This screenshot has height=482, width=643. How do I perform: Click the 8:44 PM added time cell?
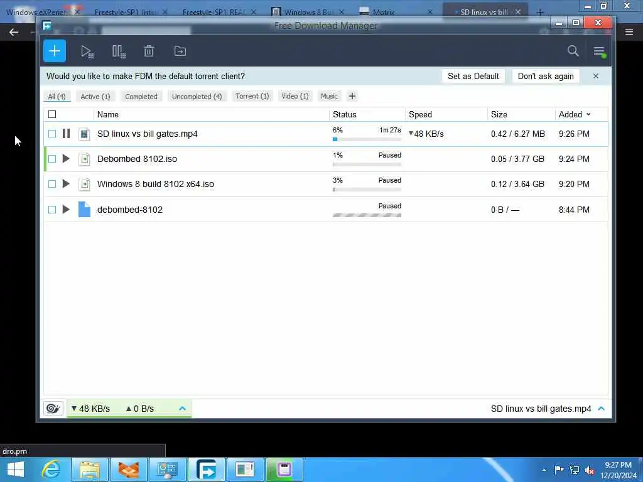point(574,210)
